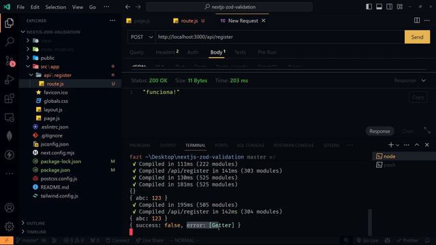Open the Search view icon
The width and height of the screenshot is (436, 245).
(9, 42)
